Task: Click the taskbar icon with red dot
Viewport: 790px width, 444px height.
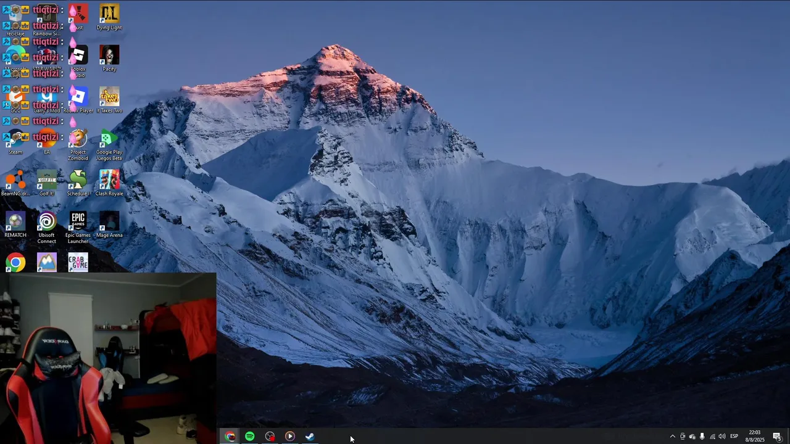Action: click(x=270, y=436)
